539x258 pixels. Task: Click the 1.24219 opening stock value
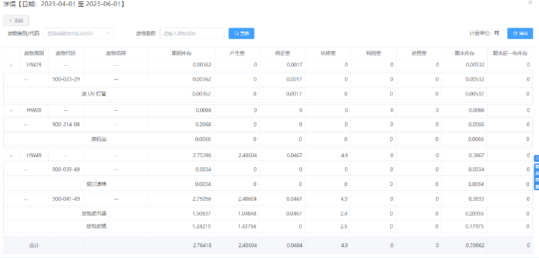point(201,226)
